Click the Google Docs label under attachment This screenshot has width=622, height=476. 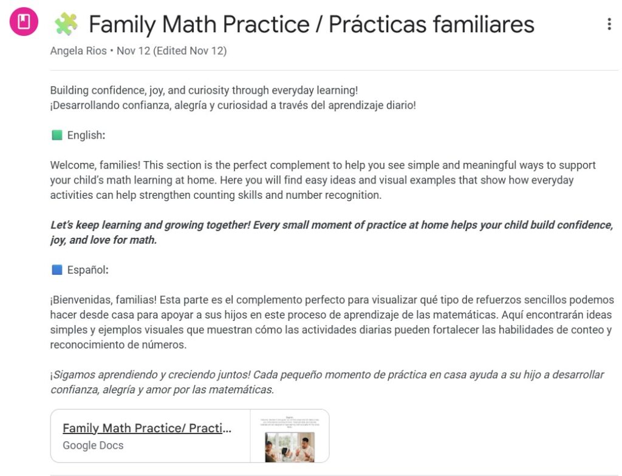[93, 446]
